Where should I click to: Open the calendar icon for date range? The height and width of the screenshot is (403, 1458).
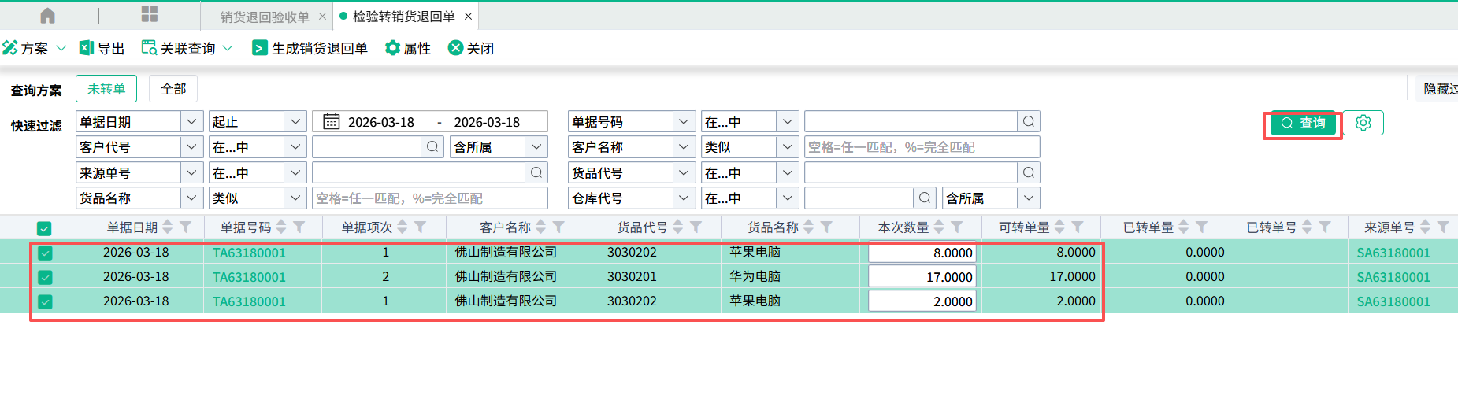(x=332, y=122)
